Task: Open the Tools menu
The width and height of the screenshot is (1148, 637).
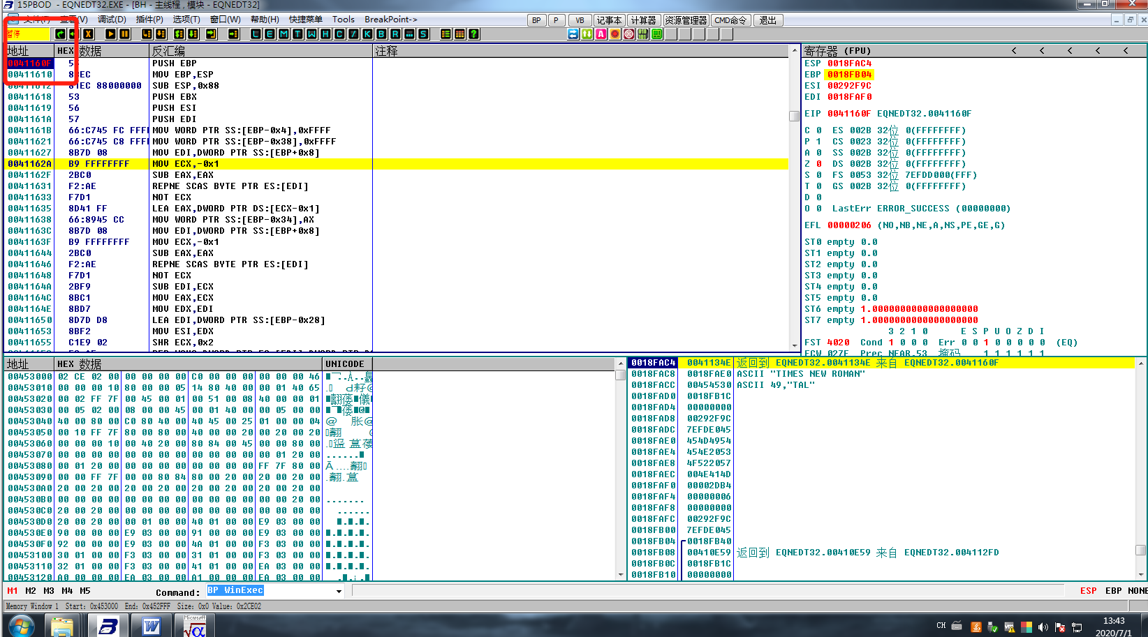Action: 343,20
